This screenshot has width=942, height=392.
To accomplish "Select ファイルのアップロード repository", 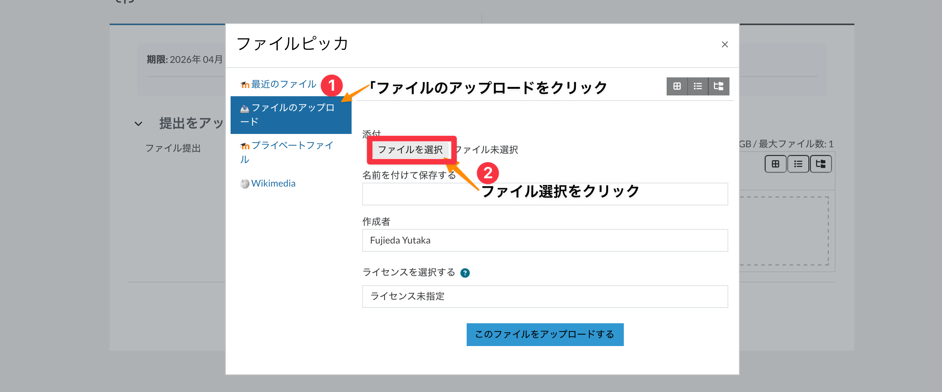I will [291, 115].
